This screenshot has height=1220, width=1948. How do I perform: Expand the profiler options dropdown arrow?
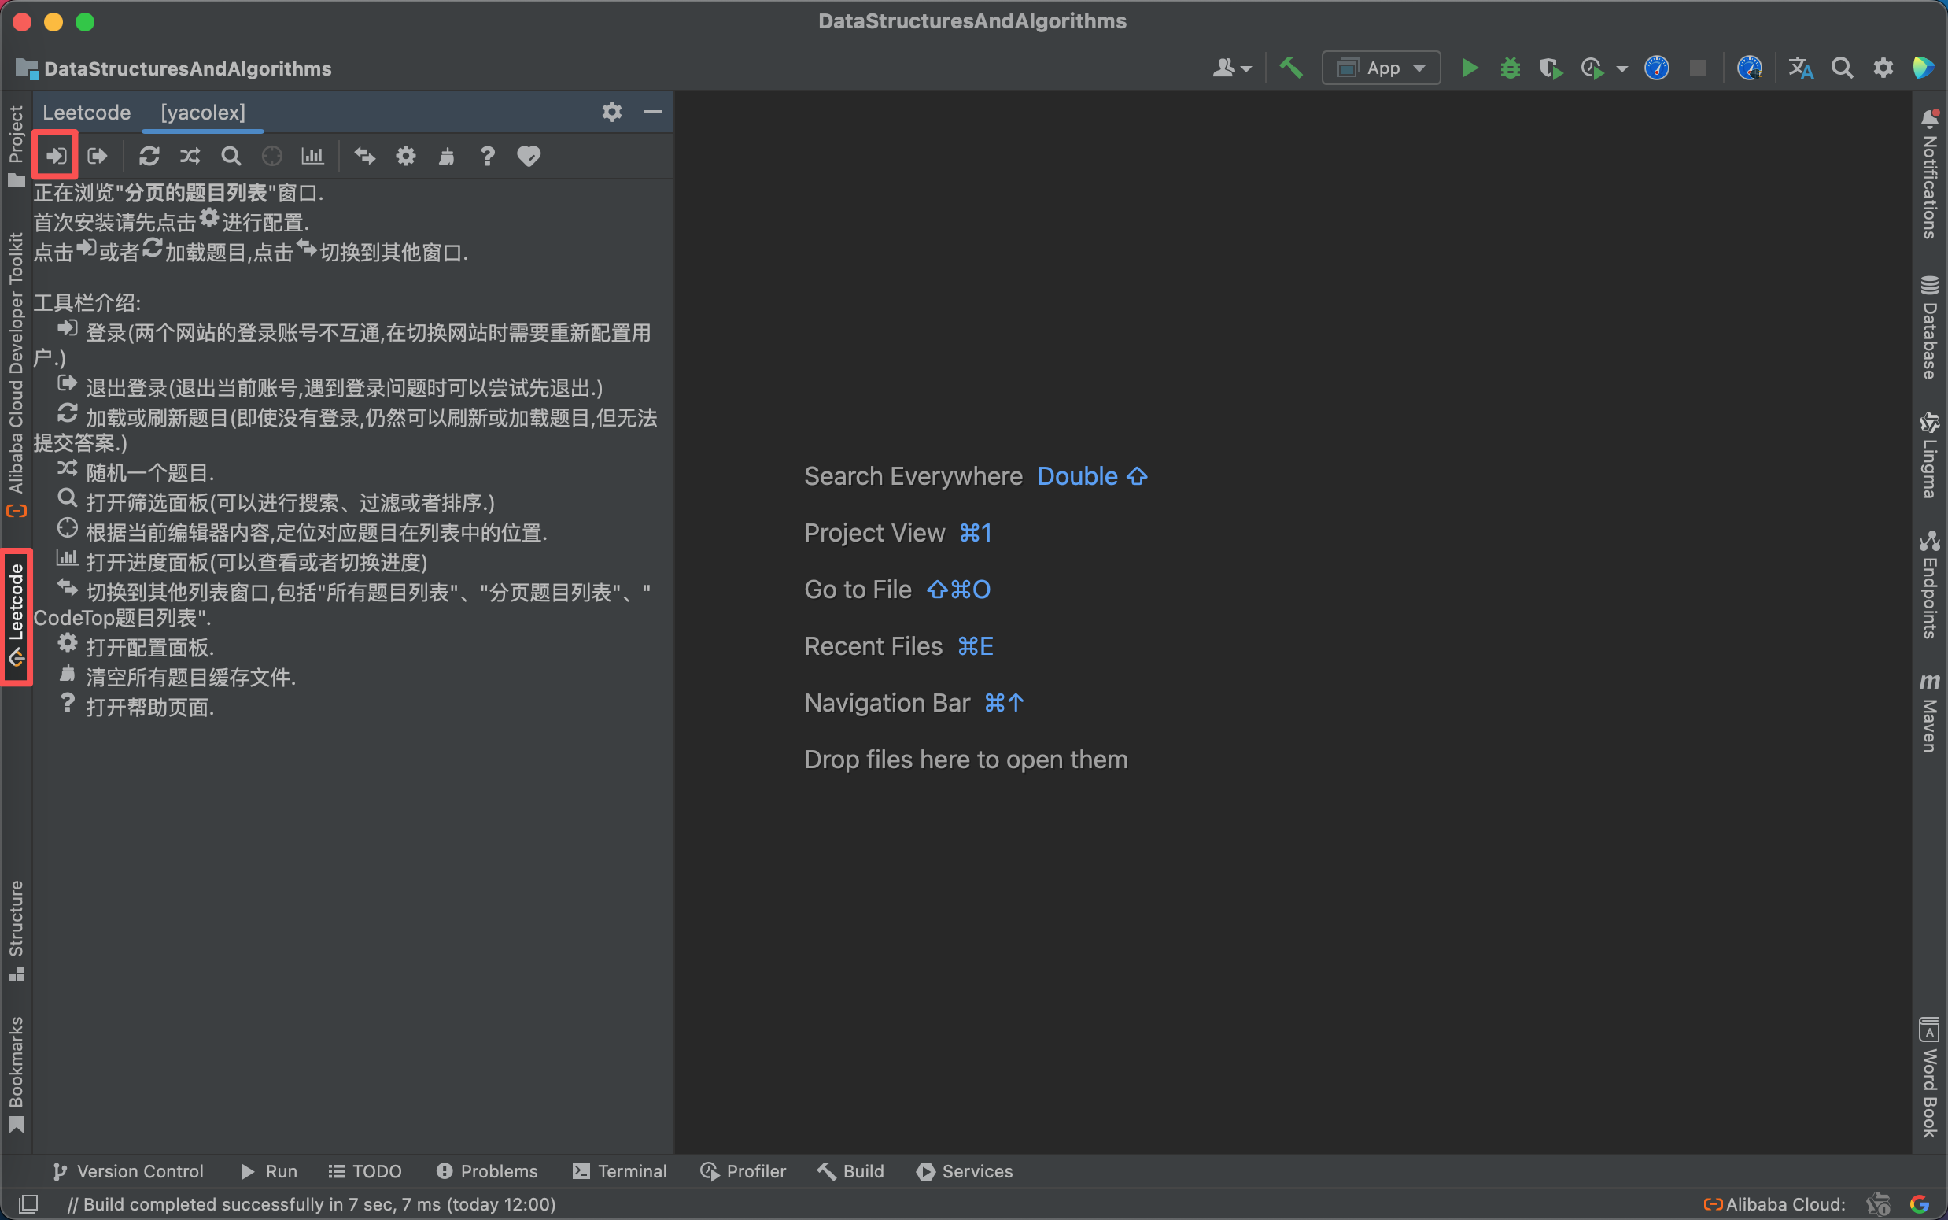coord(1622,68)
